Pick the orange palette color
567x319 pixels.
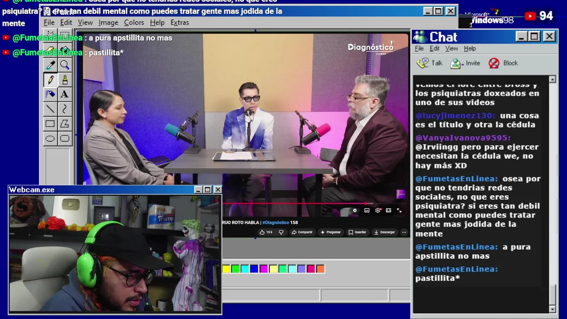click(320, 268)
